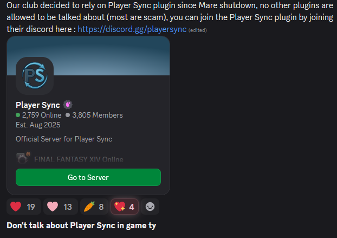Click the green online status dot

pos(18,115)
